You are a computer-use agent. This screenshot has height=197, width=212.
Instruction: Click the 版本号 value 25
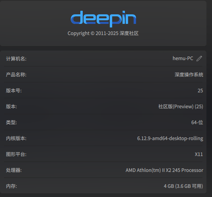(x=200, y=90)
